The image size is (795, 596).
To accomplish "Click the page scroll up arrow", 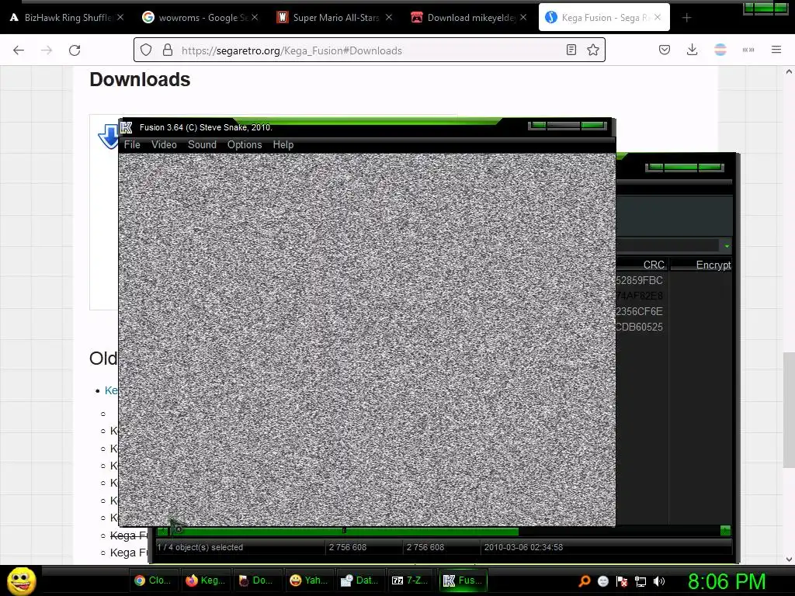I will click(x=789, y=72).
